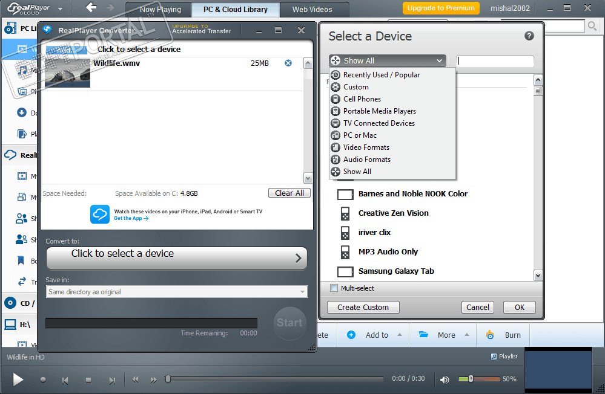The height and width of the screenshot is (394, 605).
Task: Click the rewind button
Action: pyautogui.click(x=135, y=379)
